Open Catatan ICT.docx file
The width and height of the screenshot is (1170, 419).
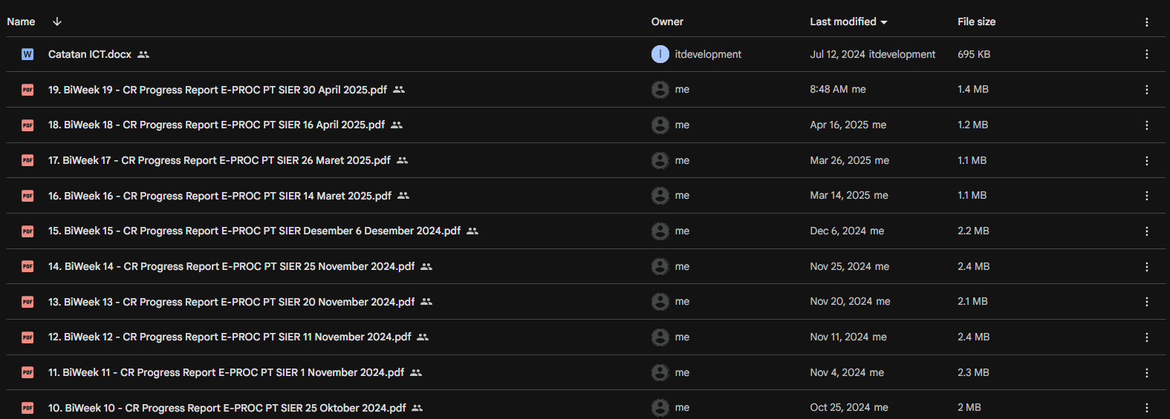89,54
